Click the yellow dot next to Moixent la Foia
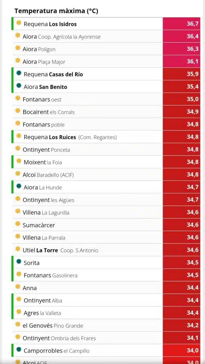This screenshot has width=205, height=364. coord(19,161)
